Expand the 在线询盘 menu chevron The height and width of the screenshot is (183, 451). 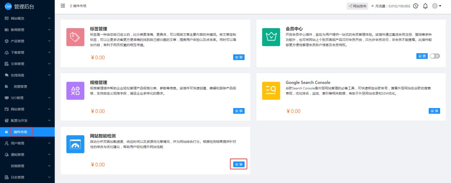[x=49, y=75]
